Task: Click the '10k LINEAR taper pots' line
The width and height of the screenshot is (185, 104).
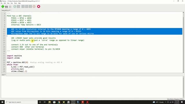Action: click(x=34, y=38)
